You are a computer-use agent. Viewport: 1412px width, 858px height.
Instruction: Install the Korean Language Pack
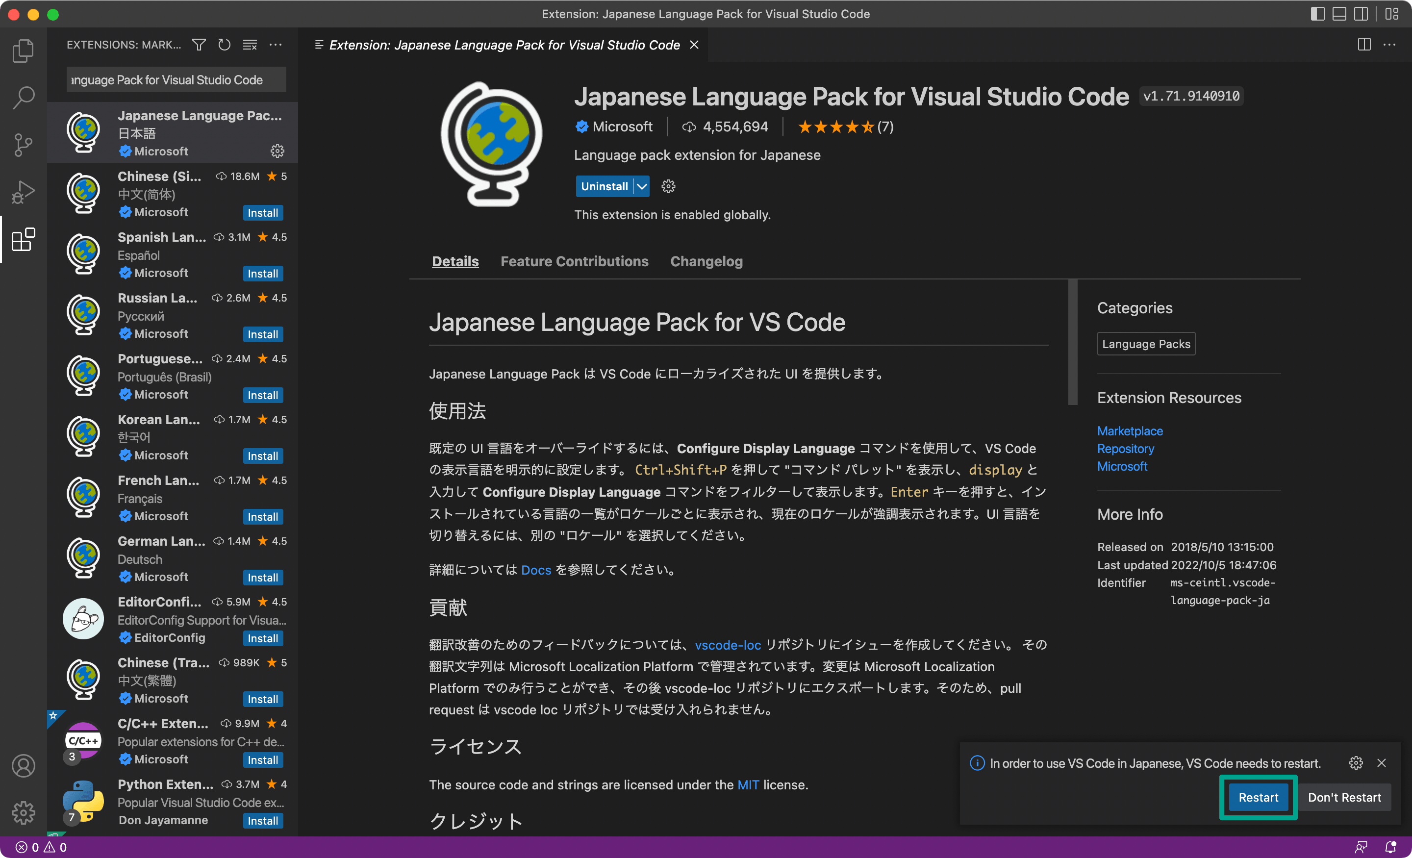(262, 455)
